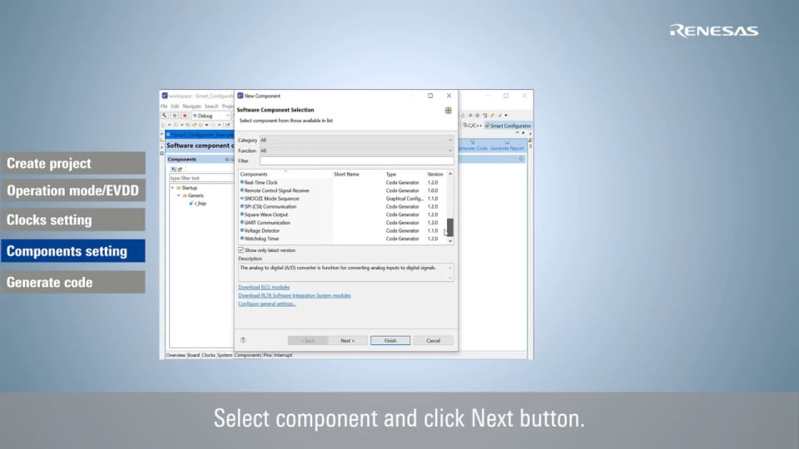Click Download ELCL modules link
The width and height of the screenshot is (799, 449).
(x=264, y=287)
